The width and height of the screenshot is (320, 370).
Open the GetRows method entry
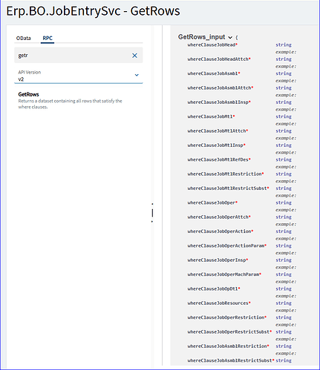coord(71,100)
